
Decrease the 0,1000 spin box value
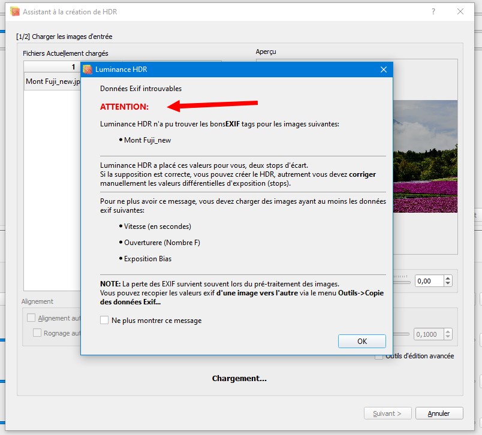[448, 336]
